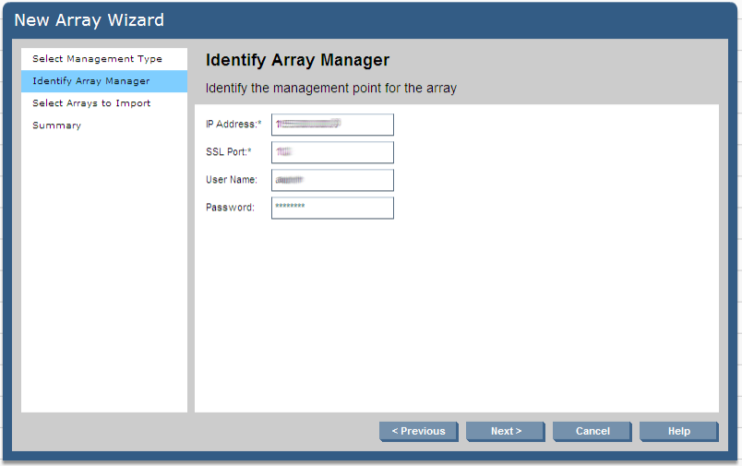
Task: Jump to 'Select Arrays to Import' step
Action: (x=91, y=103)
